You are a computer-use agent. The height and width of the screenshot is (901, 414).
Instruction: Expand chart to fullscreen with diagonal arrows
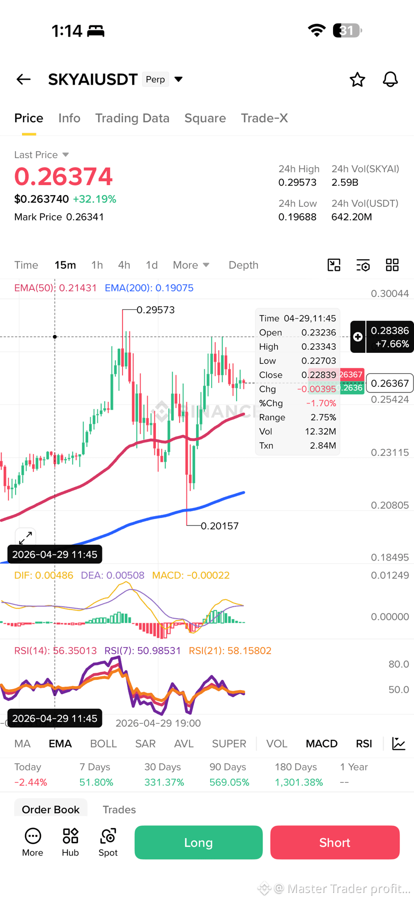(x=25, y=538)
